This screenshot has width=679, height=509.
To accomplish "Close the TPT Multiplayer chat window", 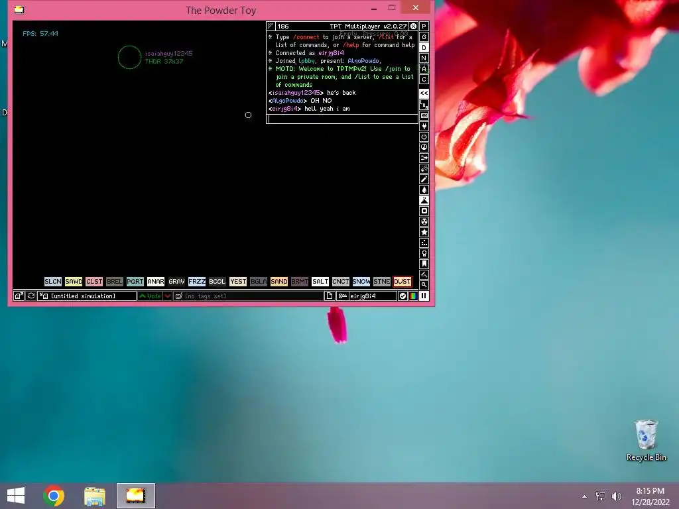I will click(x=414, y=27).
